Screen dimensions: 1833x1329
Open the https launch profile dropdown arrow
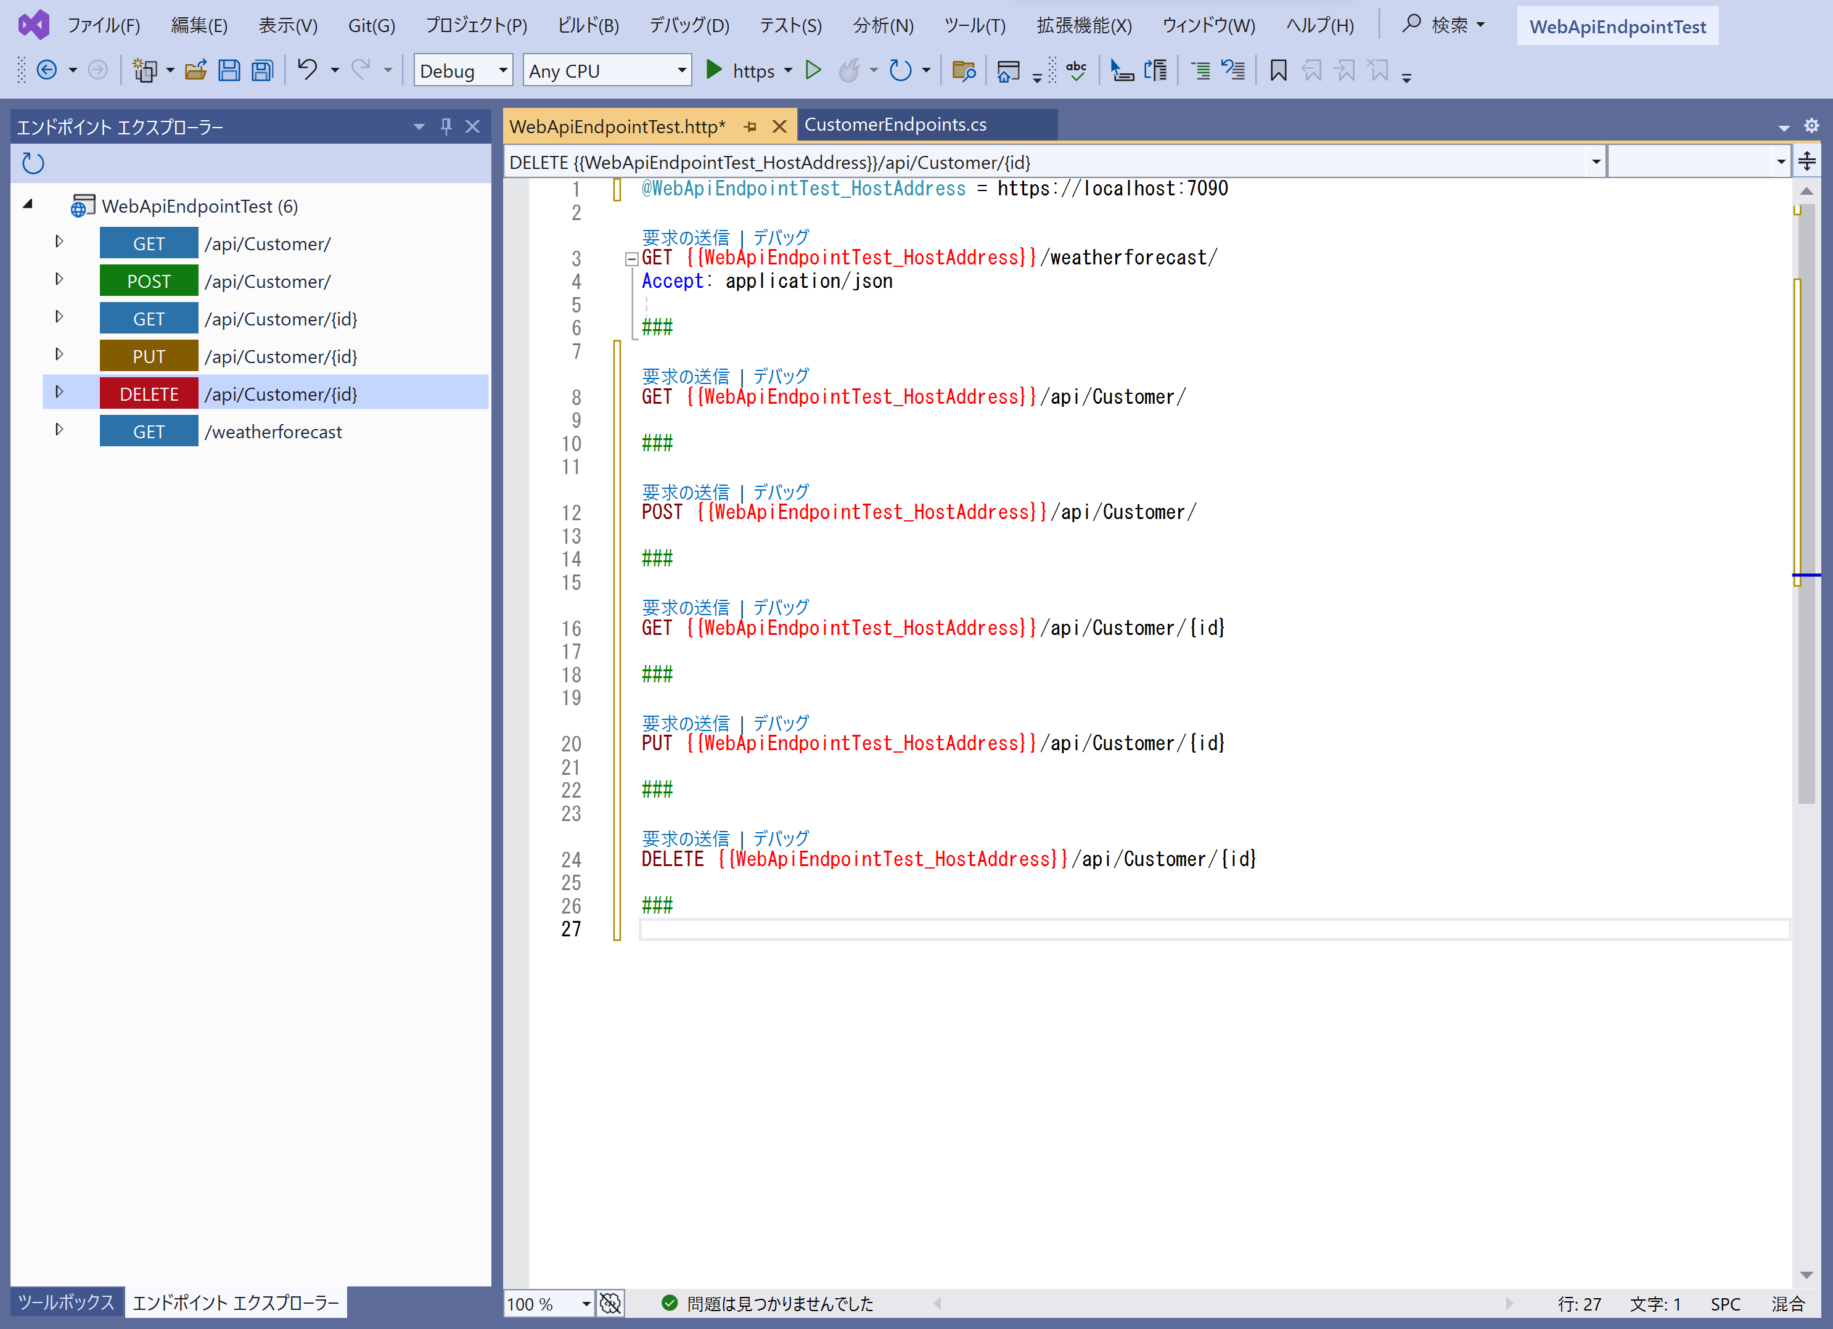tap(788, 71)
